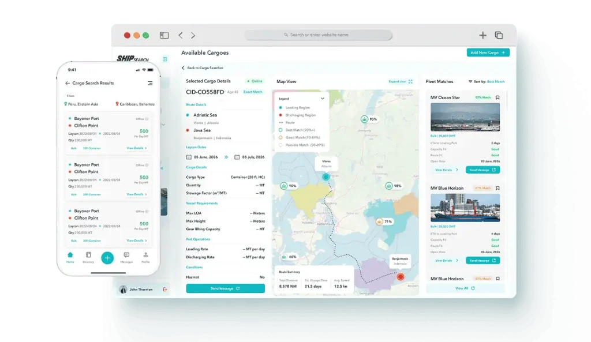Tap View Details on first phone cargo card
591x342 pixels.
click(137, 148)
